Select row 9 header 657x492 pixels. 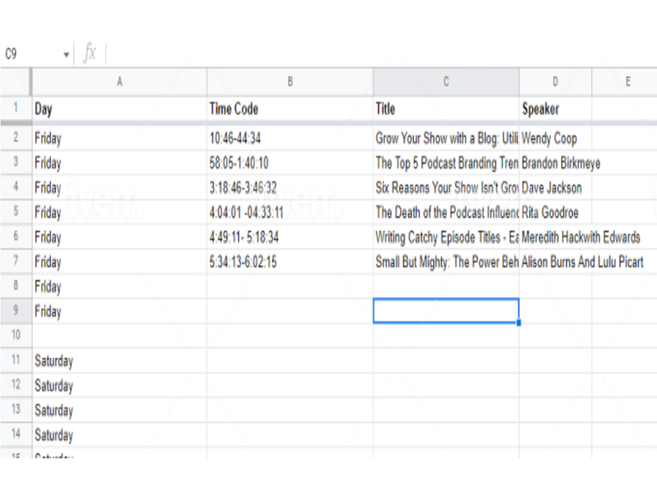click(16, 311)
